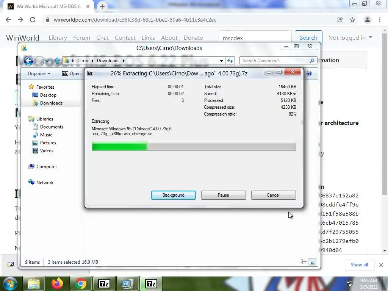This screenshot has width=388, height=291.
Task: Close the WinWorld browser tab
Action: click(88, 6)
